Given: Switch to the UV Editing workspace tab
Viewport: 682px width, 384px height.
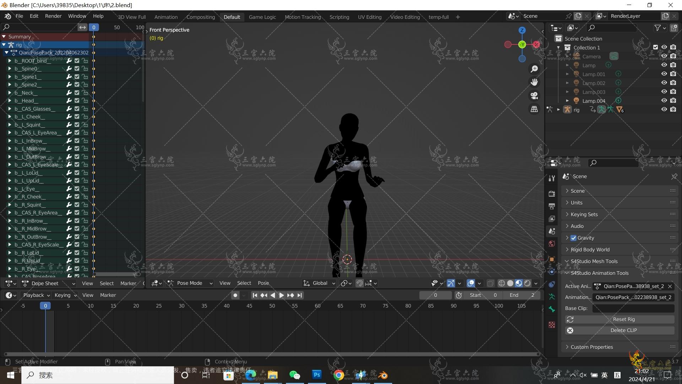Looking at the screenshot, I should point(369,17).
